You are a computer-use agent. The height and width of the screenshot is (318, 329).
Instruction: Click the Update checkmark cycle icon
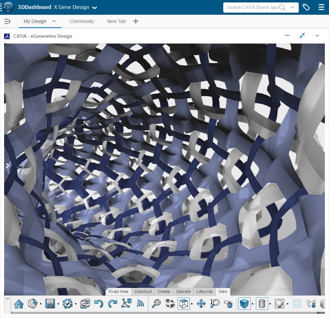coord(68,304)
